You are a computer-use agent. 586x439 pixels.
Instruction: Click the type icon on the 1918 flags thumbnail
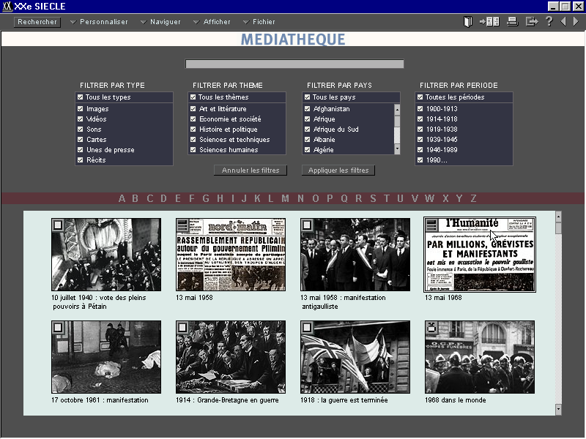pos(307,327)
